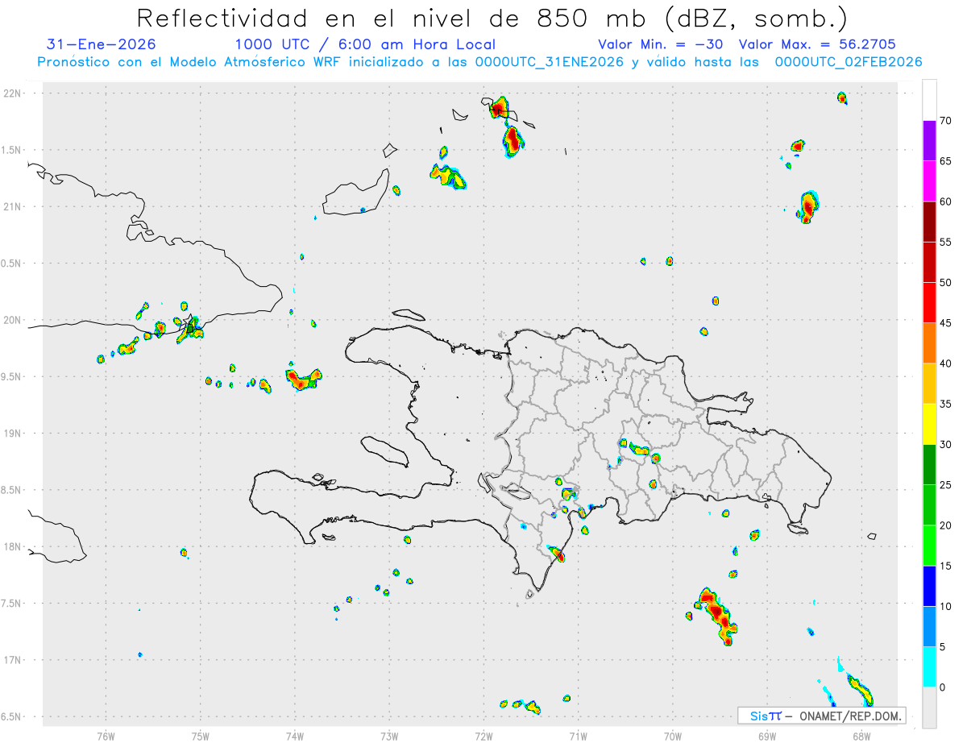The height and width of the screenshot is (747, 967).
Task: Click the 'Valor Max. = 56.2705' text
Action: point(817,44)
